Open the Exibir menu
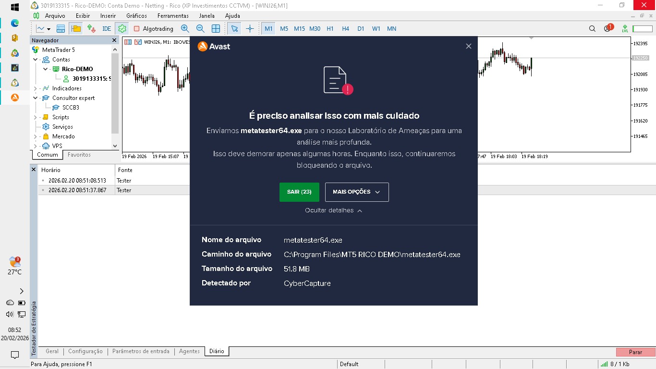Screen dimensions: 656x369 pyautogui.click(x=83, y=16)
